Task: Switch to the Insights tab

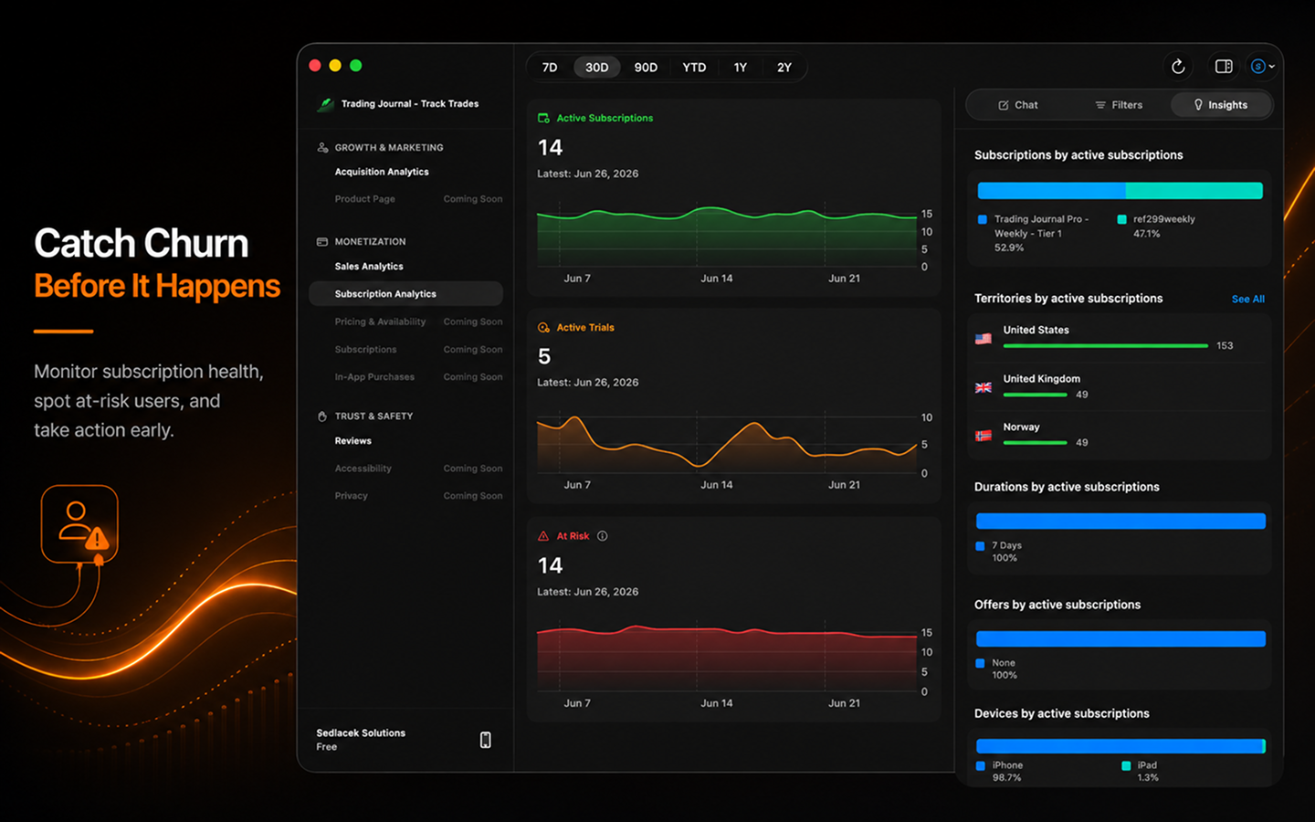Action: [x=1220, y=105]
